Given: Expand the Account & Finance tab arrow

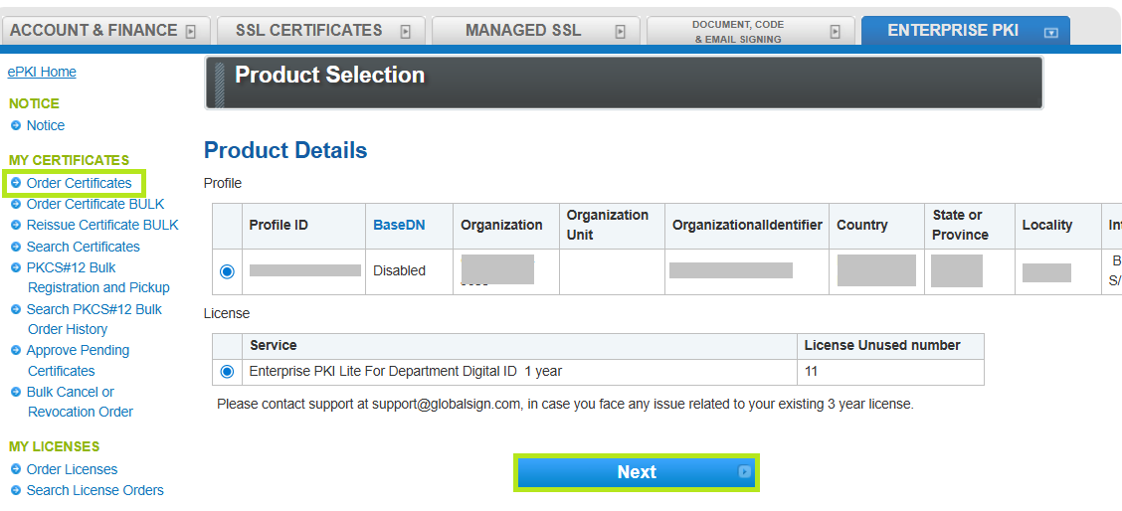Looking at the screenshot, I should point(191,32).
